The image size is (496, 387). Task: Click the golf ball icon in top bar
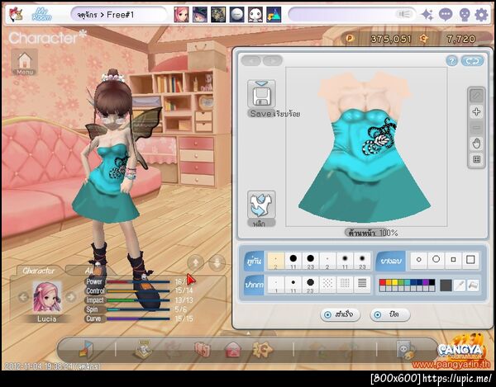(237, 15)
